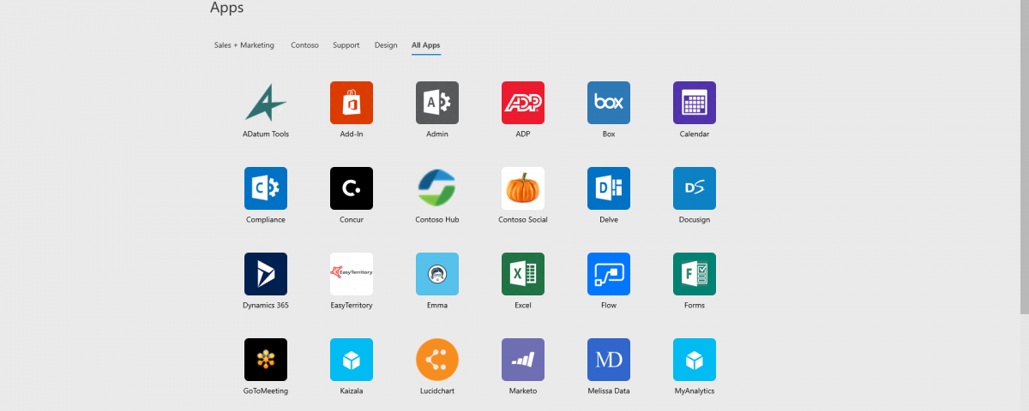Image resolution: width=1029 pixels, height=411 pixels.
Task: Open the Support tab
Action: coord(346,45)
